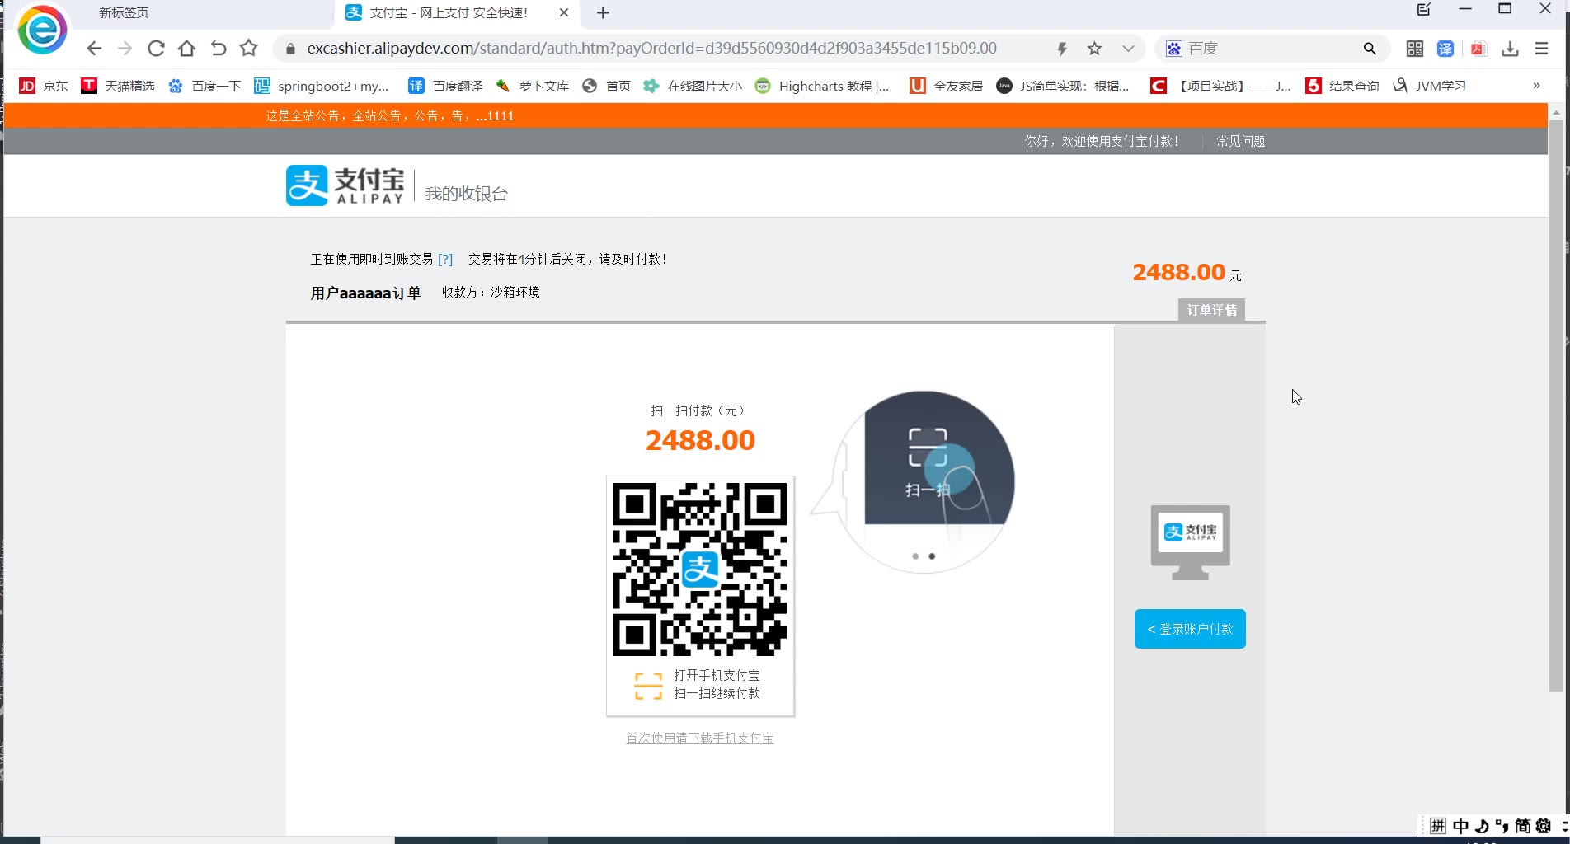Click the lightning speed mode icon

1062,49
